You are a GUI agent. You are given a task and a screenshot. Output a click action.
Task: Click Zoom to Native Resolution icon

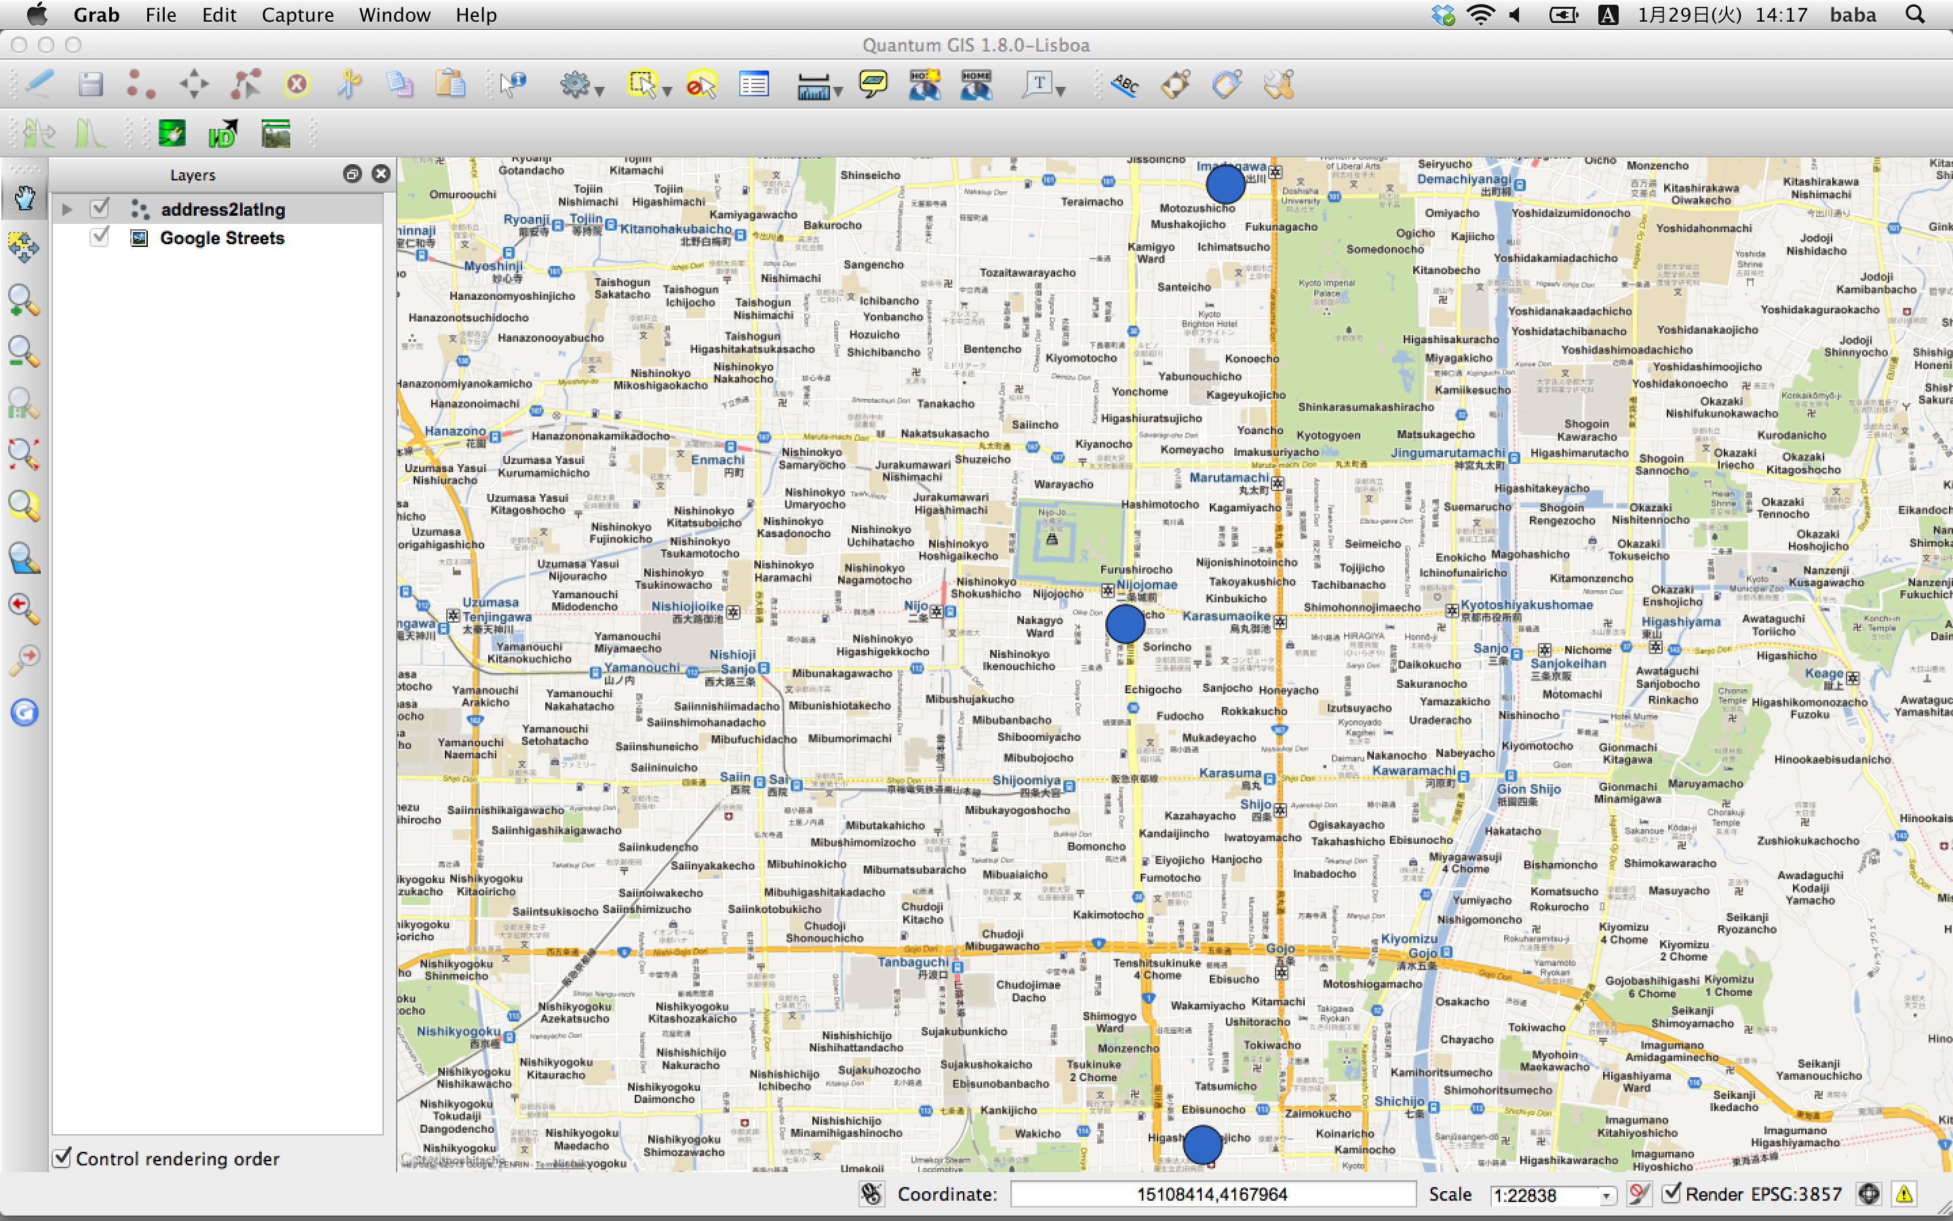click(x=24, y=403)
